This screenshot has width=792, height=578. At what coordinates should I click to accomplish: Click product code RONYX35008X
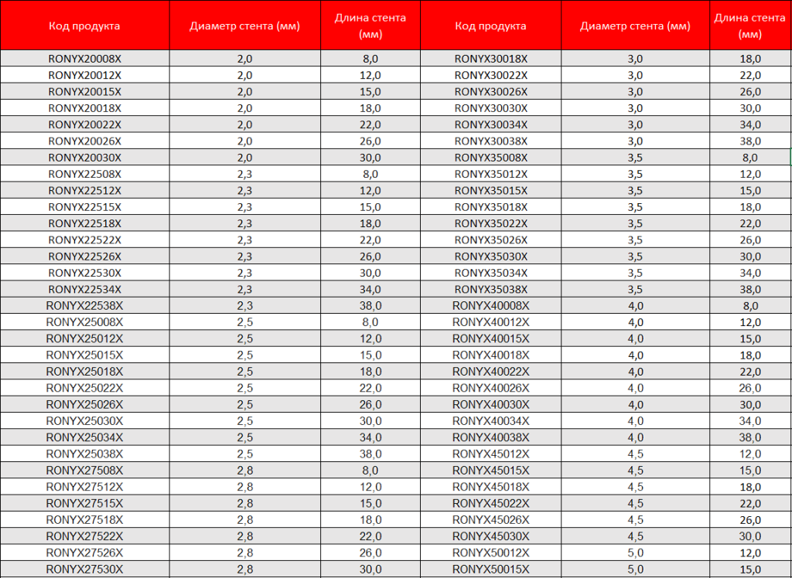[491, 158]
